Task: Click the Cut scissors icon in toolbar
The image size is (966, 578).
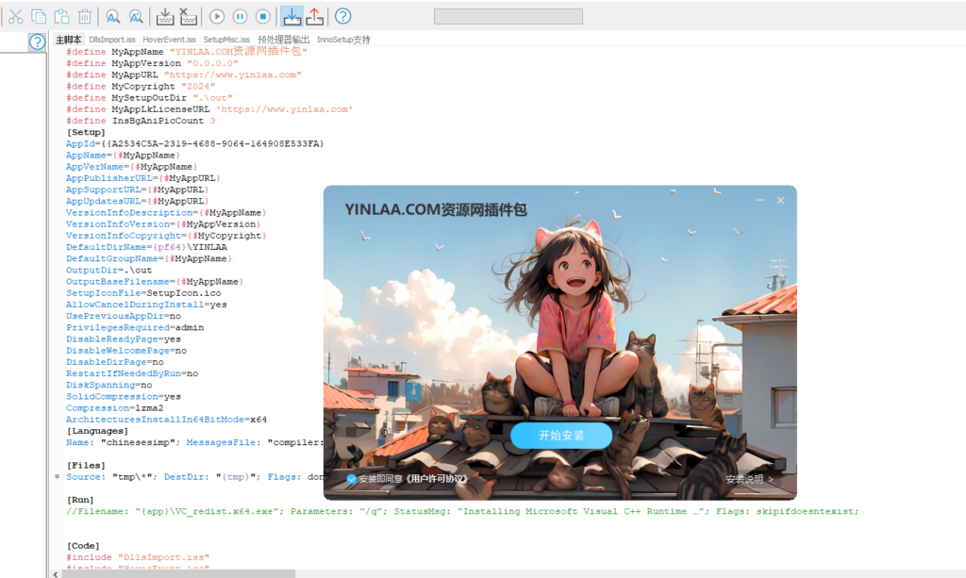Action: 16,16
